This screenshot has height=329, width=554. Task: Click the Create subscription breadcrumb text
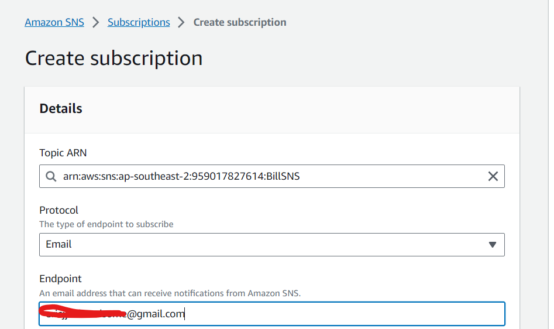(240, 22)
